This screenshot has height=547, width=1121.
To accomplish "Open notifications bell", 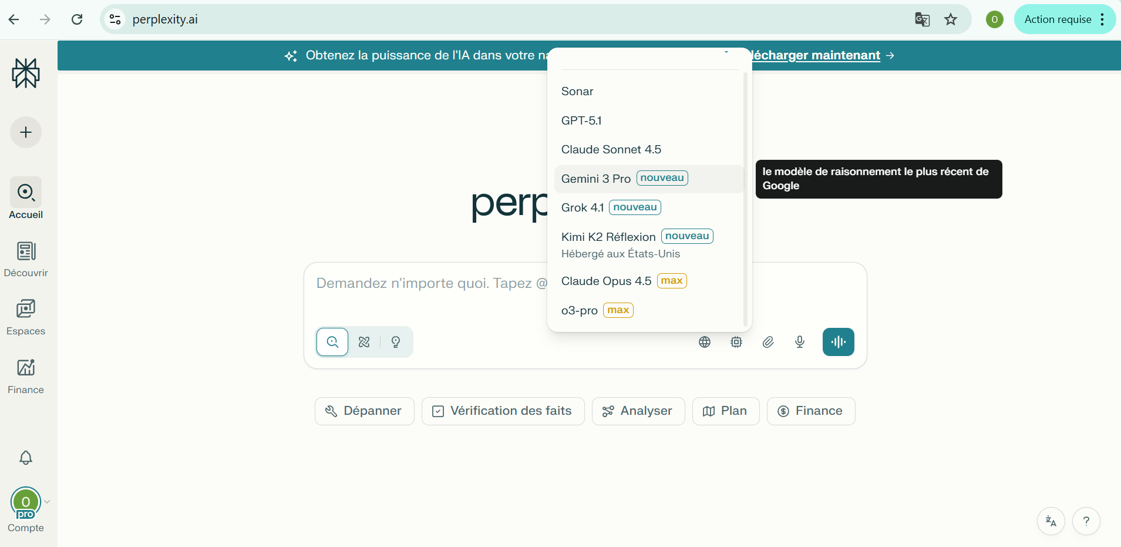I will [x=26, y=458].
